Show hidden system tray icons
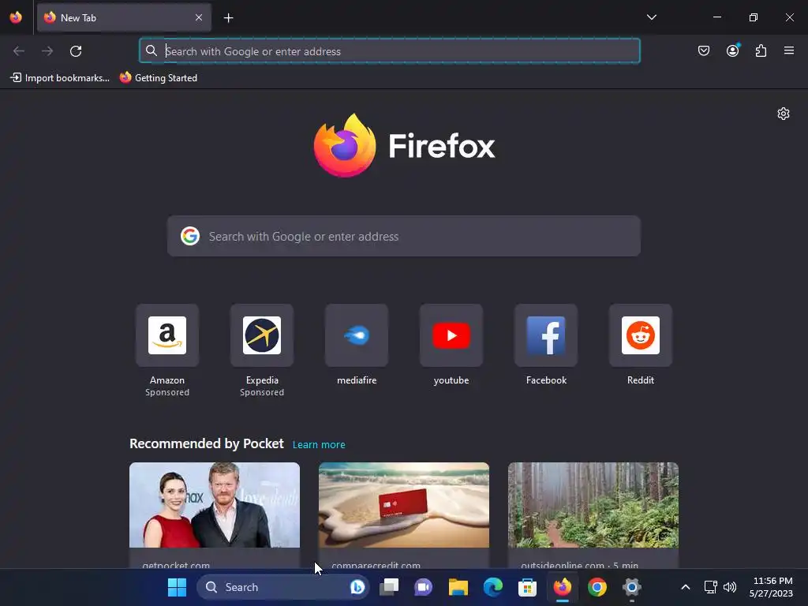This screenshot has height=606, width=808. click(x=686, y=587)
